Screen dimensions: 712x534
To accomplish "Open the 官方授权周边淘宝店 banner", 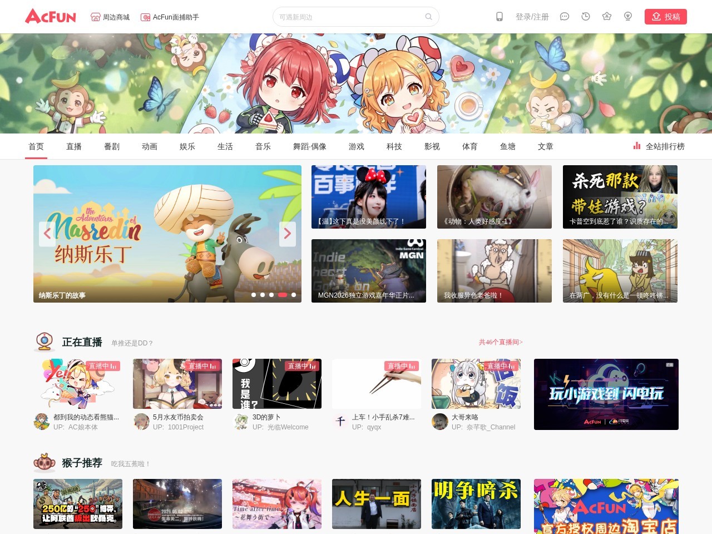I will pos(606,506).
